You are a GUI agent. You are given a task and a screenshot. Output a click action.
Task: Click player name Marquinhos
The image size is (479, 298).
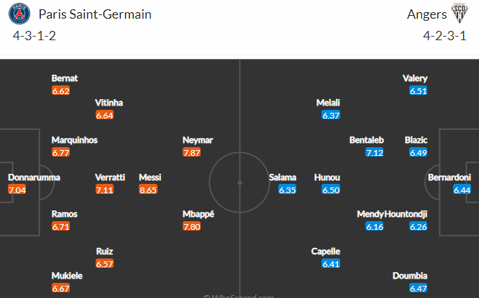(75, 140)
